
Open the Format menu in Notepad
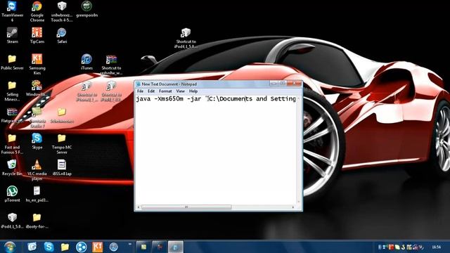165,91
